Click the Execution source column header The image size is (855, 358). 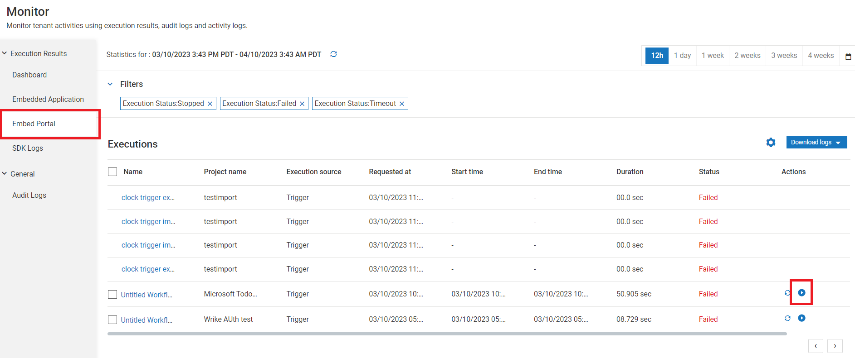(x=314, y=172)
